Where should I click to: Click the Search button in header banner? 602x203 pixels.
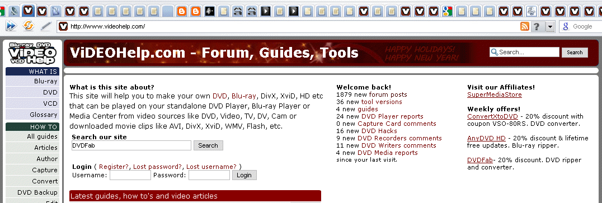click(x=575, y=53)
